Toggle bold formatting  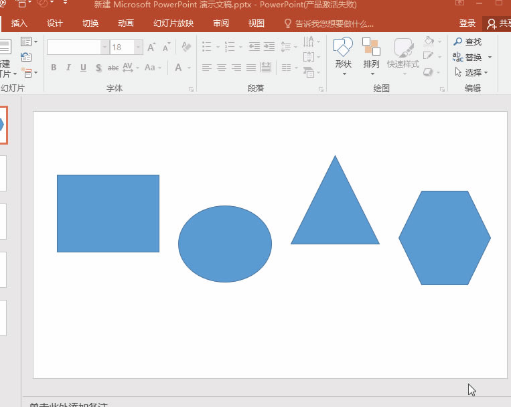pos(54,68)
